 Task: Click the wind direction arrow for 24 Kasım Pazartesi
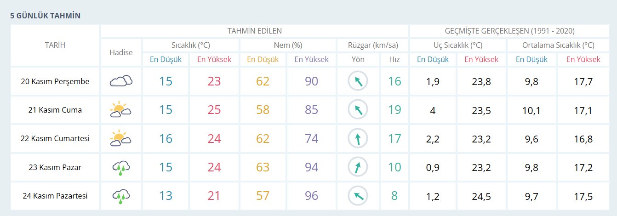(x=358, y=196)
